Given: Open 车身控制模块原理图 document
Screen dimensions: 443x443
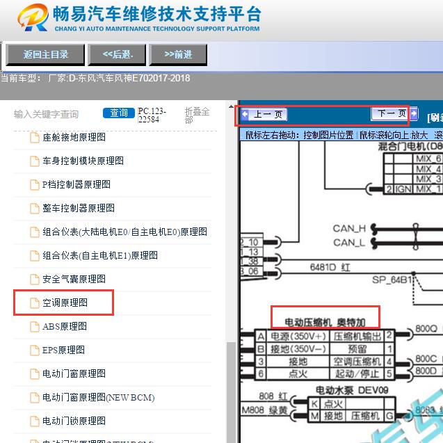Looking at the screenshot, I should tap(83, 161).
